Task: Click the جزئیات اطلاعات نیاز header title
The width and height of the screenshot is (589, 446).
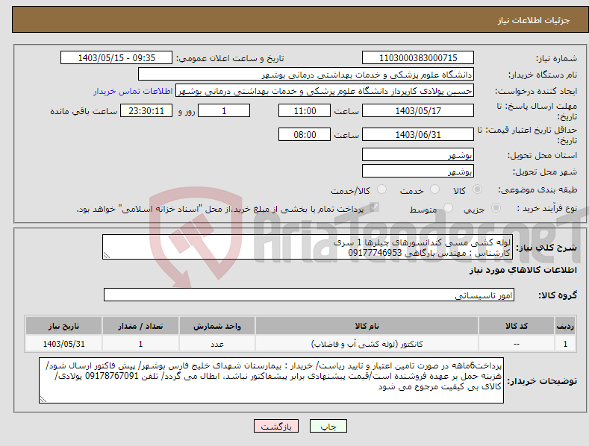Action: tap(534, 20)
